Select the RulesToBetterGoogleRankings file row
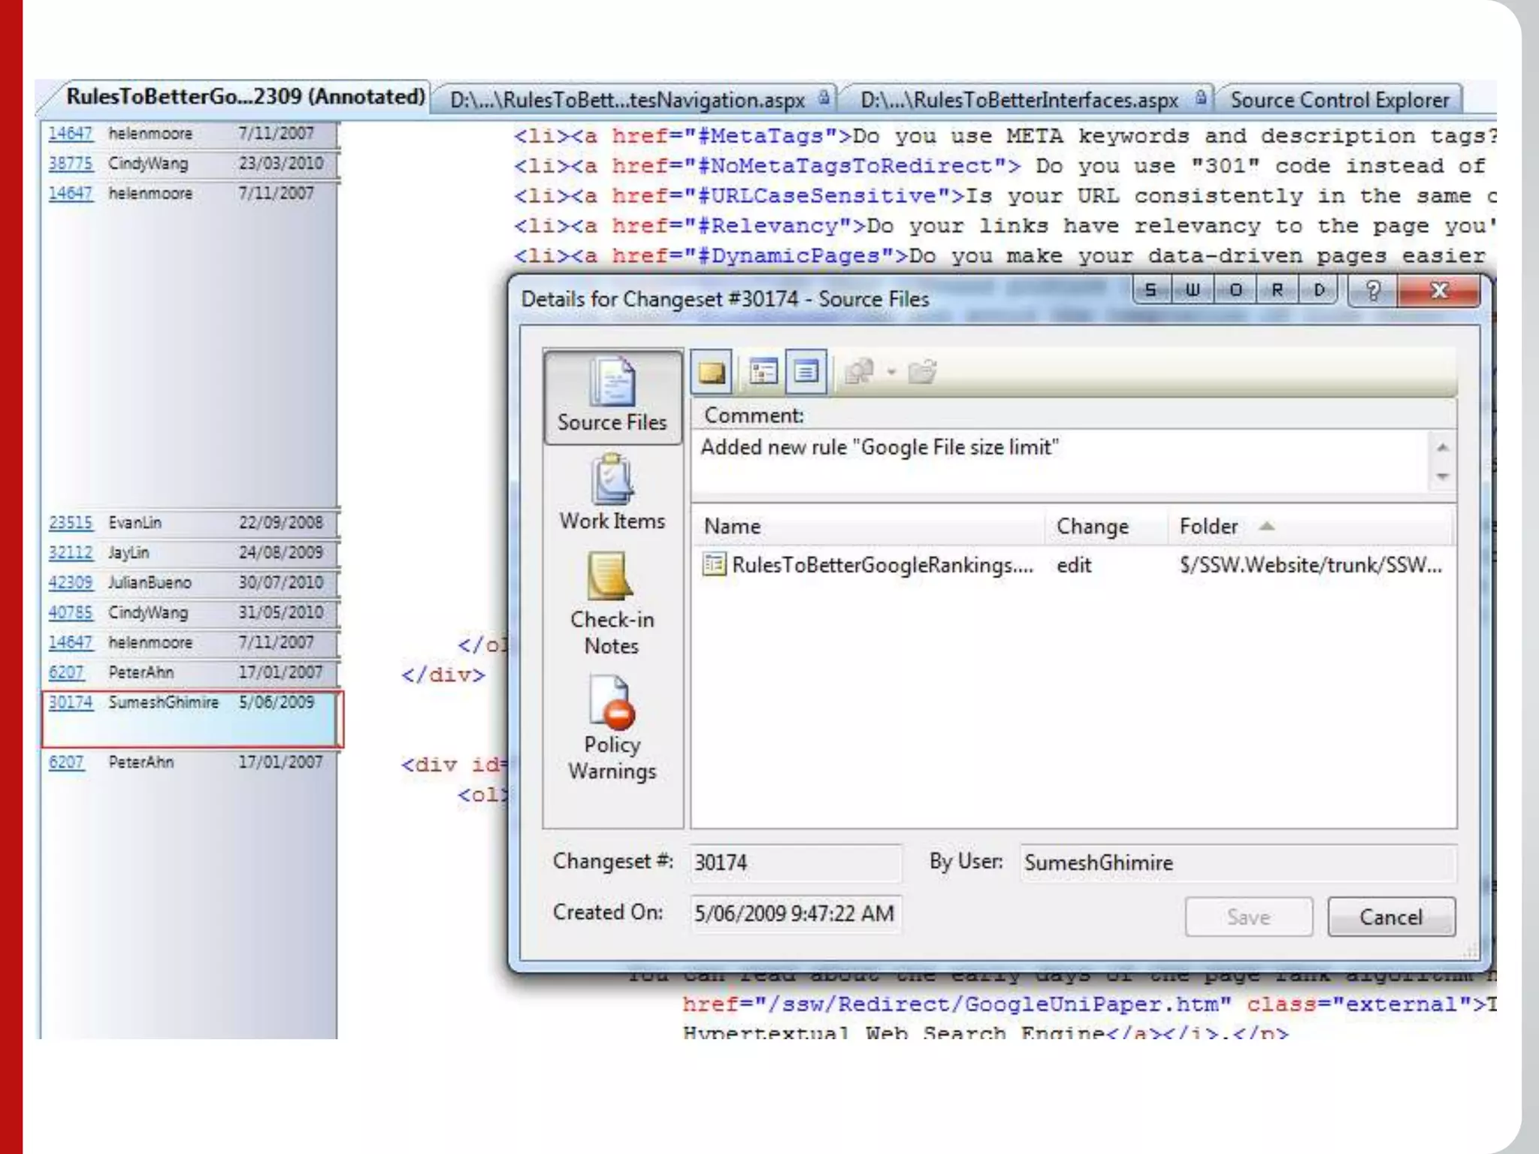The height and width of the screenshot is (1154, 1539). coord(881,565)
